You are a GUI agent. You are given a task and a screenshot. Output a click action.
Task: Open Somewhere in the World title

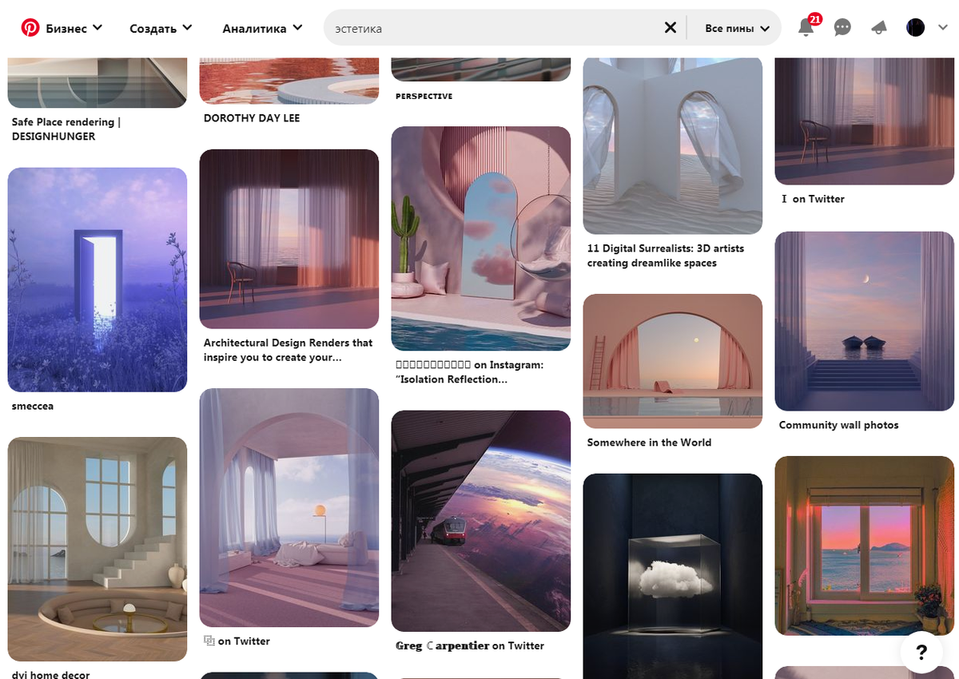(x=649, y=442)
